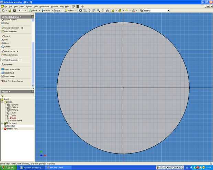Click the Return button
The image size is (213, 170).
click(x=46, y=11)
